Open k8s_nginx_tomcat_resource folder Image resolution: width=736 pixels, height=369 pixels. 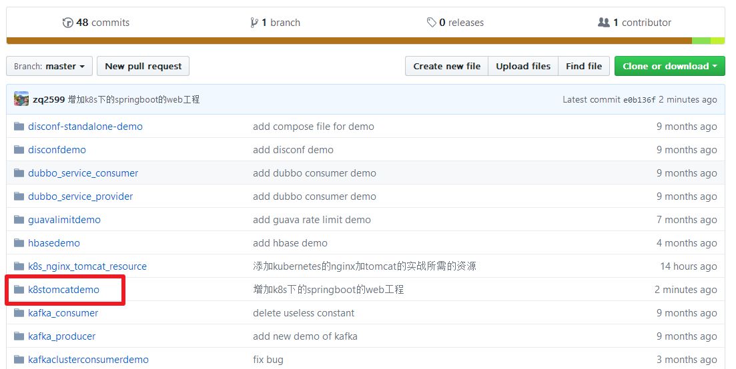pyautogui.click(x=87, y=266)
